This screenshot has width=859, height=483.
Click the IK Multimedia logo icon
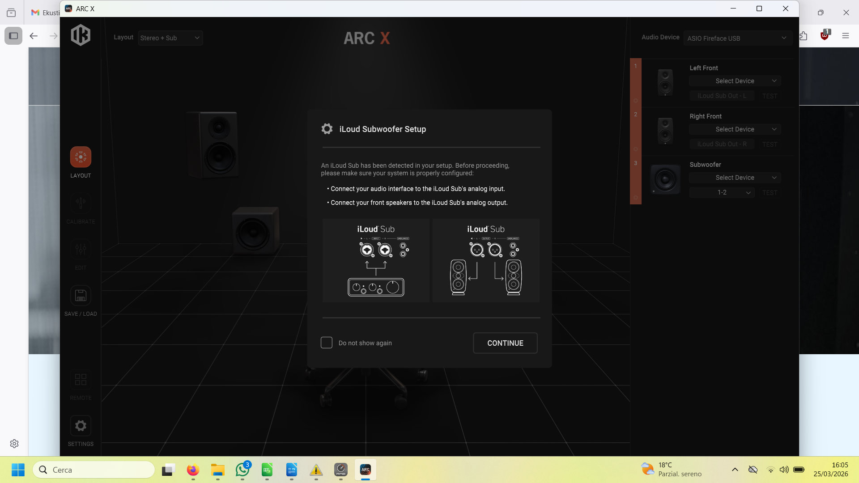click(x=81, y=35)
